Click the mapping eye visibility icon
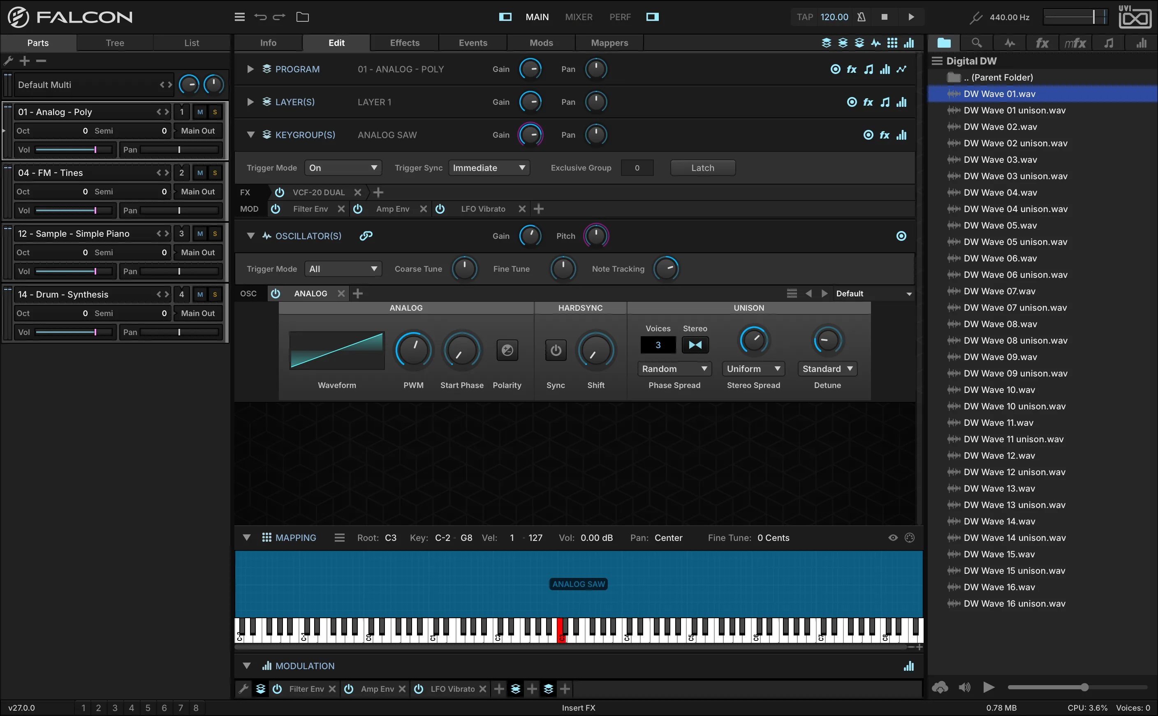Image resolution: width=1158 pixels, height=716 pixels. tap(893, 538)
